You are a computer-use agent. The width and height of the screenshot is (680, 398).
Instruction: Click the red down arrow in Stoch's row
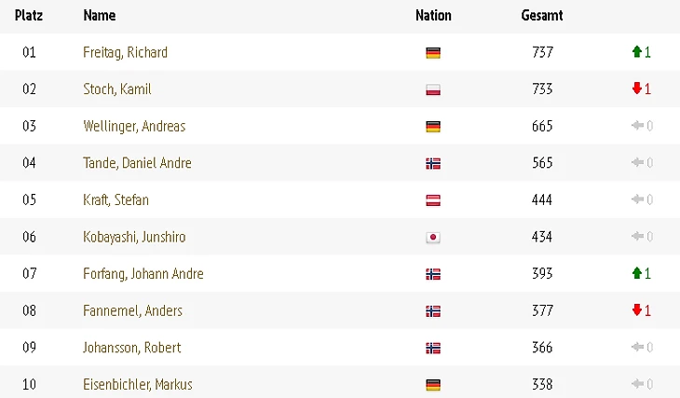637,89
